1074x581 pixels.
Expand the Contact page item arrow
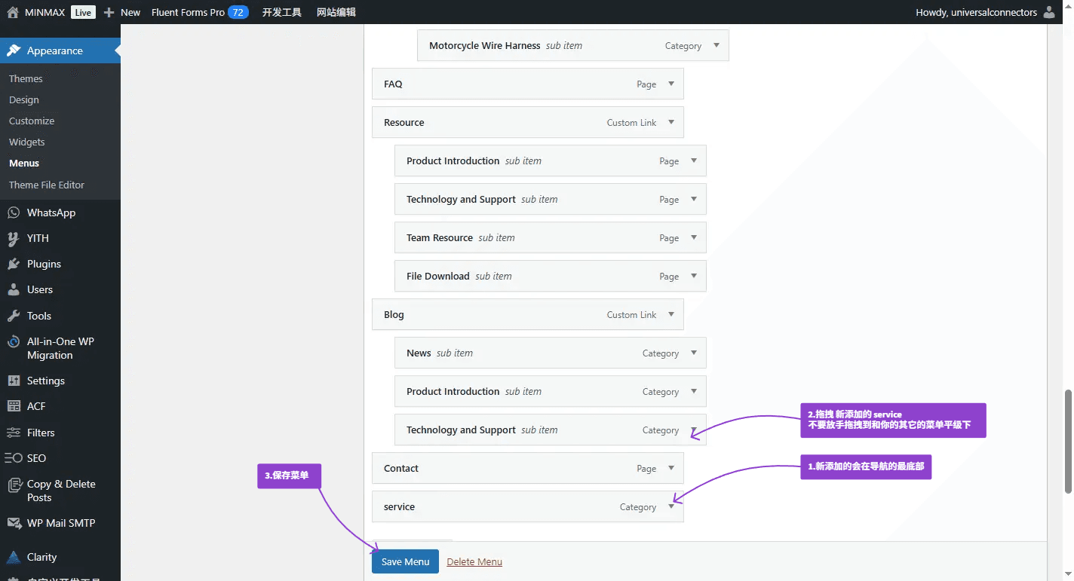pos(670,468)
